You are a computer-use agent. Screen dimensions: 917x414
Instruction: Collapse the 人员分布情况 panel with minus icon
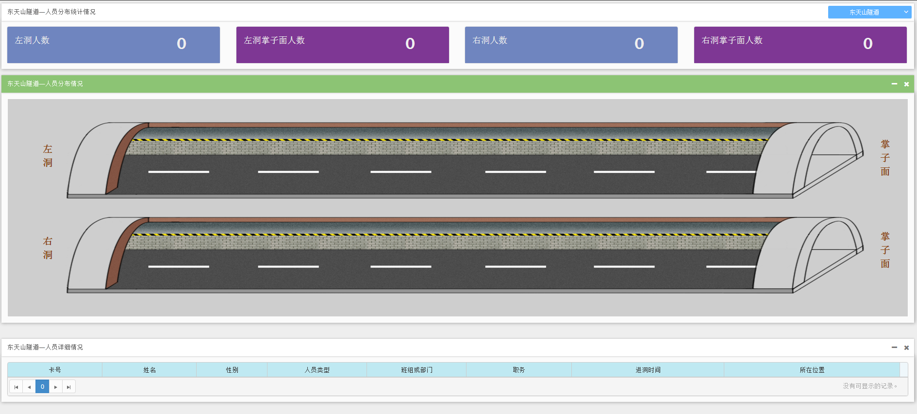coord(894,84)
